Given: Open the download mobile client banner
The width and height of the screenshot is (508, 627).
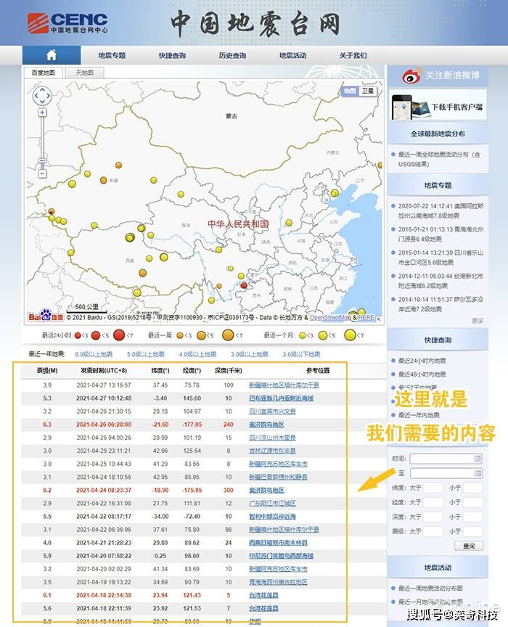Looking at the screenshot, I should (x=438, y=105).
